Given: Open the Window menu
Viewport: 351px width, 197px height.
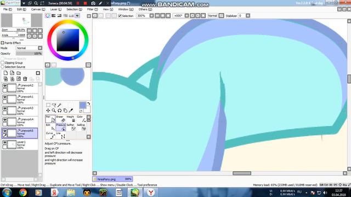Looking at the screenshot, I should coord(126,9).
